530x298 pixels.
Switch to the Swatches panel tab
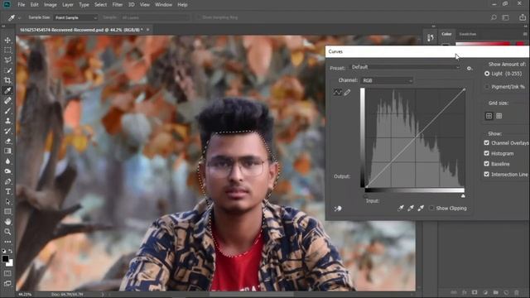coord(467,34)
